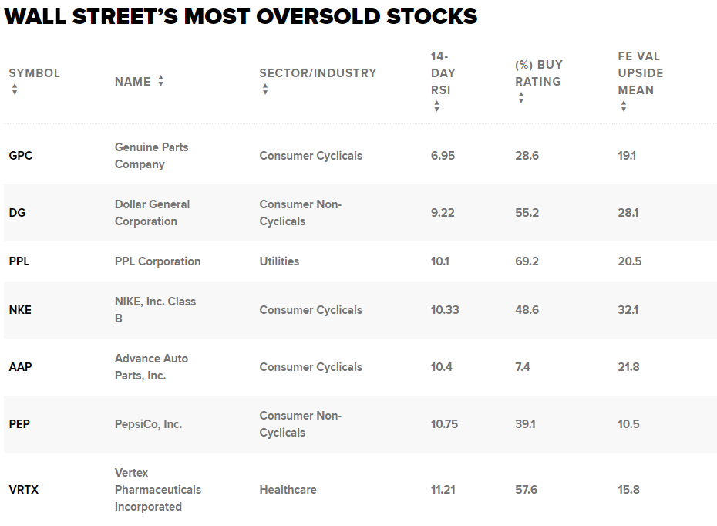Screen dimensions: 717x526
Task: Click the 14-Day RSI sort arrows
Action: (436, 106)
